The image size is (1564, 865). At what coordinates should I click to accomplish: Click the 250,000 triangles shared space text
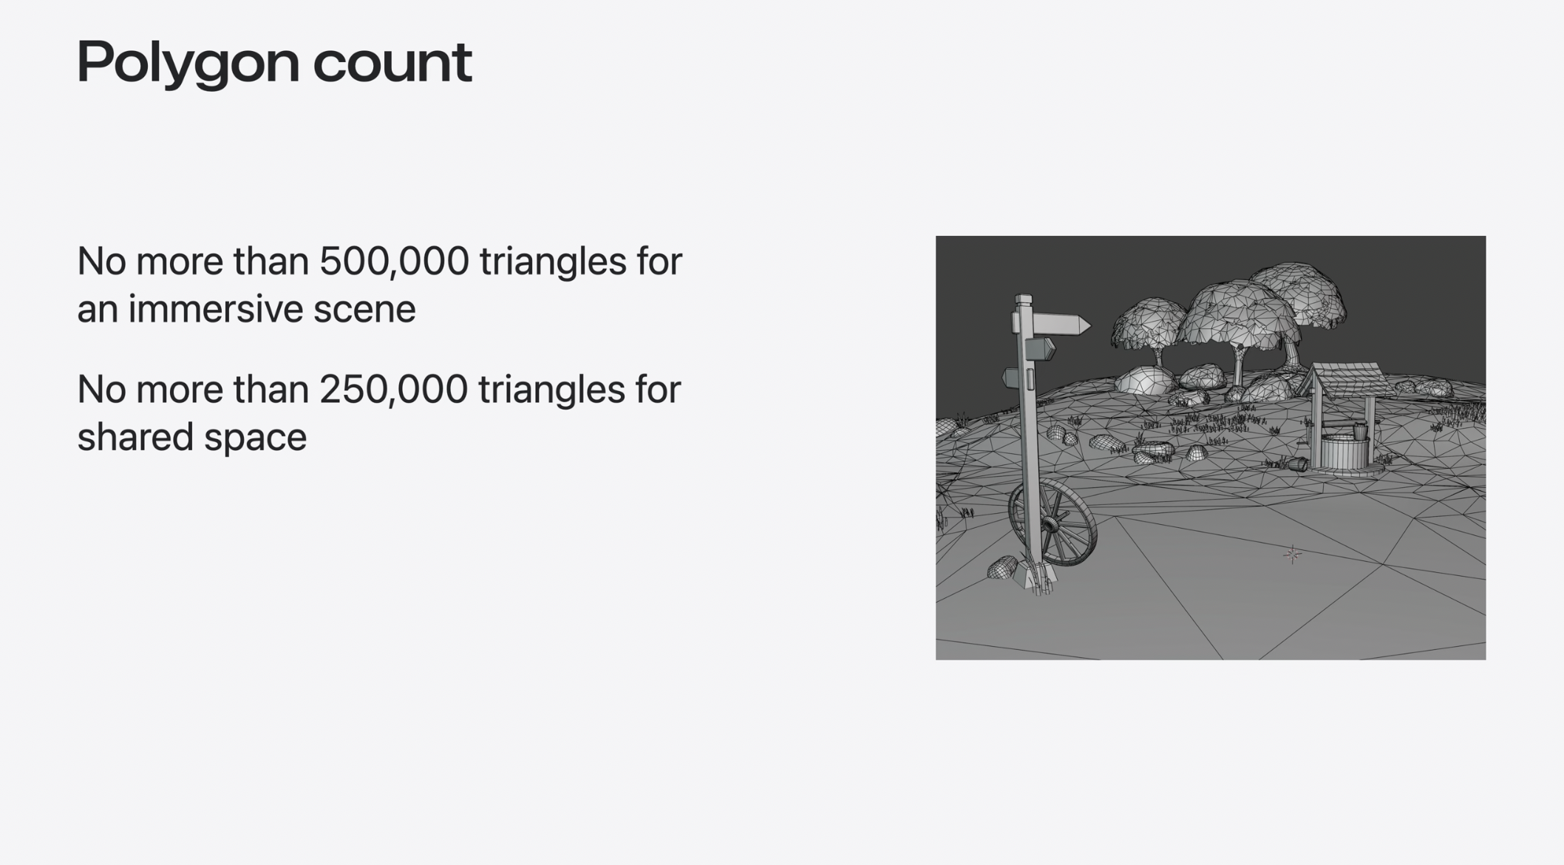pyautogui.click(x=378, y=413)
